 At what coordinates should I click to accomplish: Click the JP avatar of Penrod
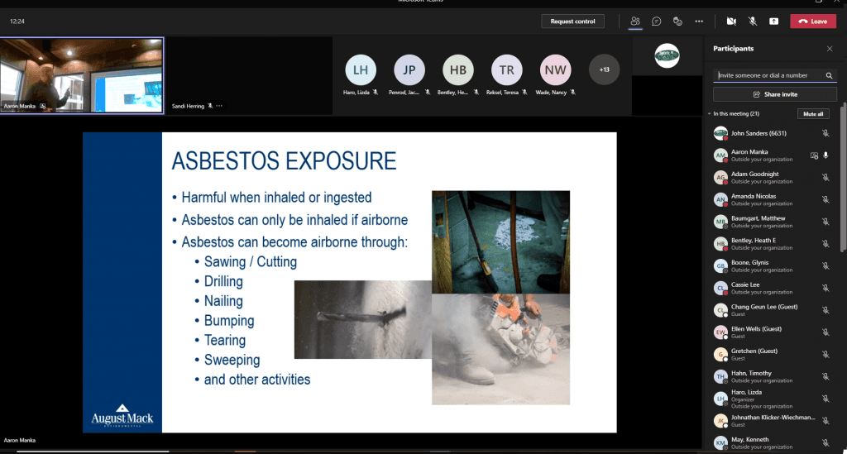point(409,69)
